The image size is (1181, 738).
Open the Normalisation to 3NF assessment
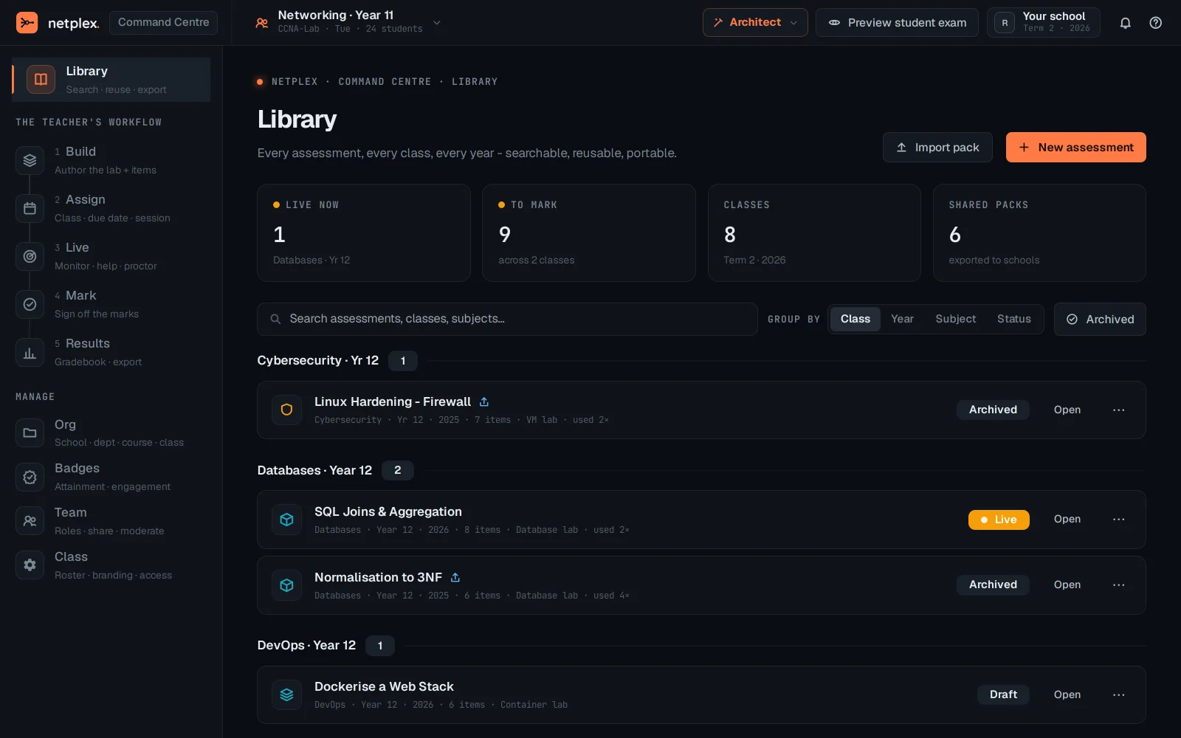(x=1067, y=584)
